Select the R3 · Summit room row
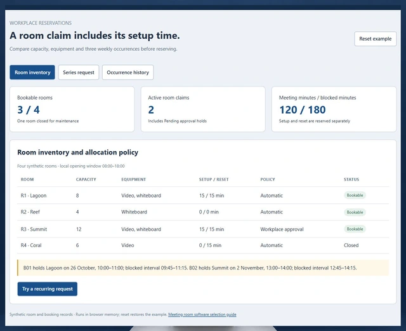The width and height of the screenshot is (406, 331). (203, 229)
